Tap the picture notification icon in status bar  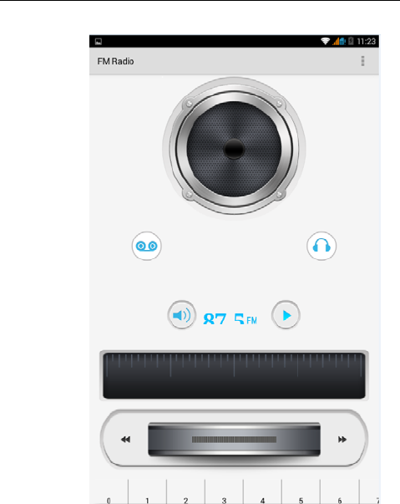click(x=99, y=41)
